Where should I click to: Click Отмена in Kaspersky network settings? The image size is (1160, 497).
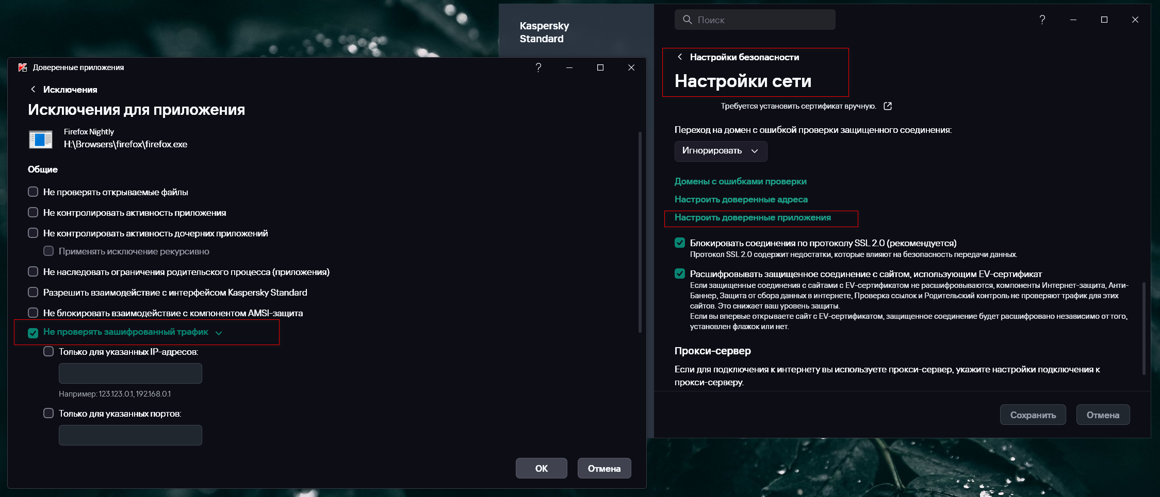(1103, 415)
